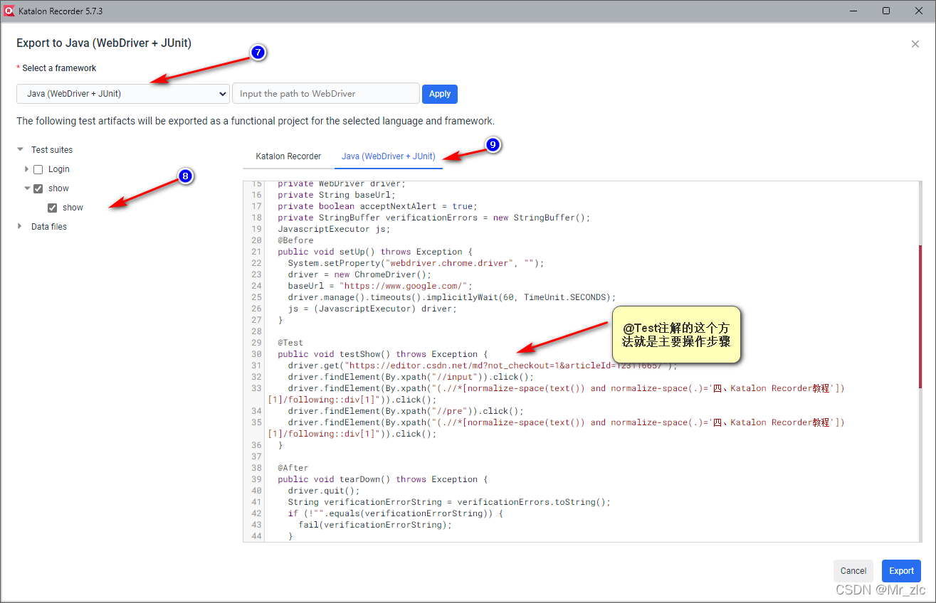The width and height of the screenshot is (936, 603).
Task: Click the WebDriver path input field
Action: pos(325,94)
